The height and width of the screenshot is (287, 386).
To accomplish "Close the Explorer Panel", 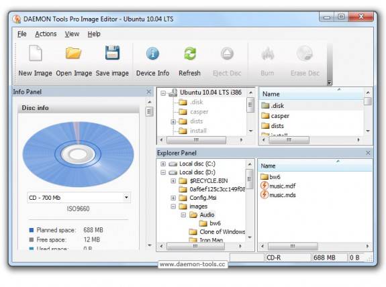I will [x=368, y=153].
